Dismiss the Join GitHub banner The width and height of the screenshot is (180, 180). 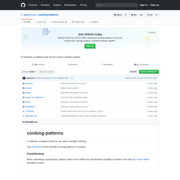(x=152, y=33)
